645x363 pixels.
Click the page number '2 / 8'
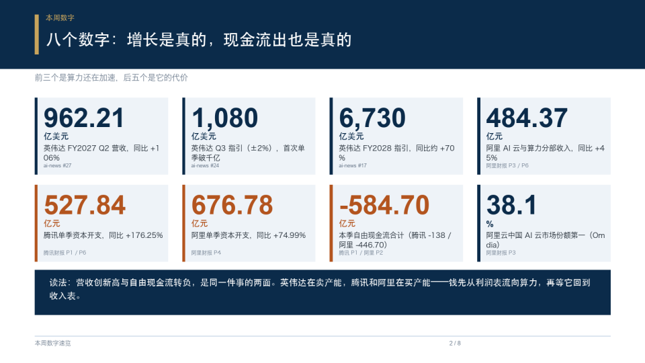(455, 344)
